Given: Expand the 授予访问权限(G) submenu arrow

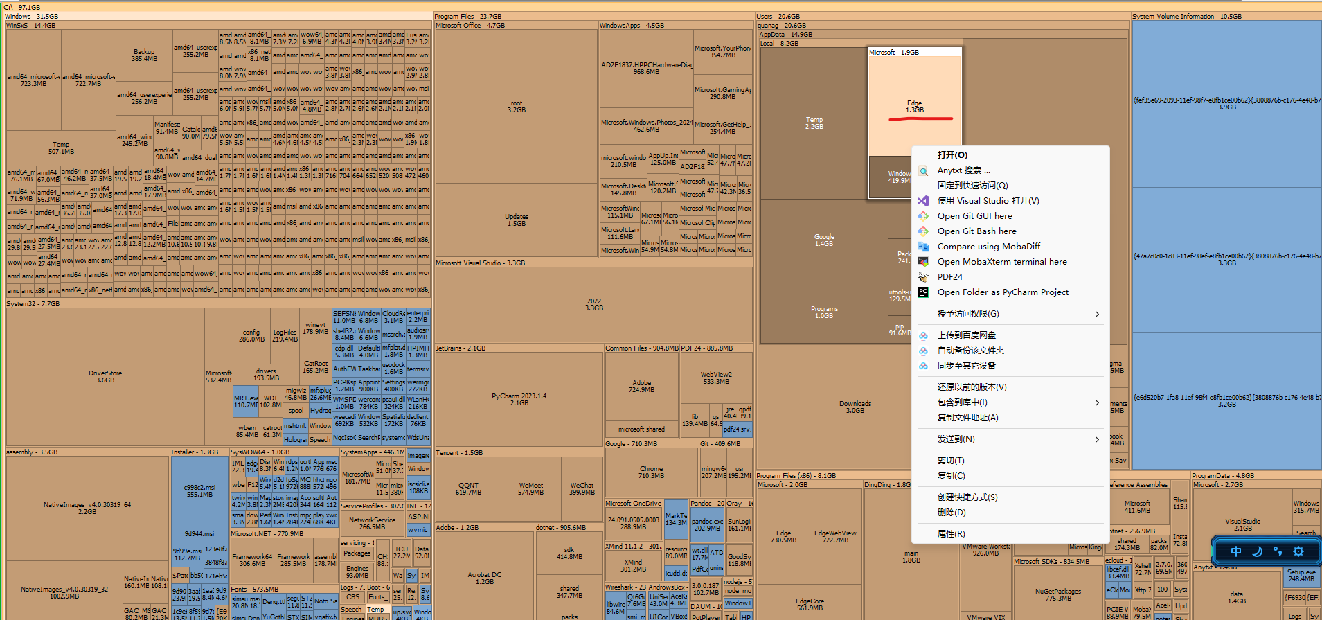Looking at the screenshot, I should [1097, 314].
